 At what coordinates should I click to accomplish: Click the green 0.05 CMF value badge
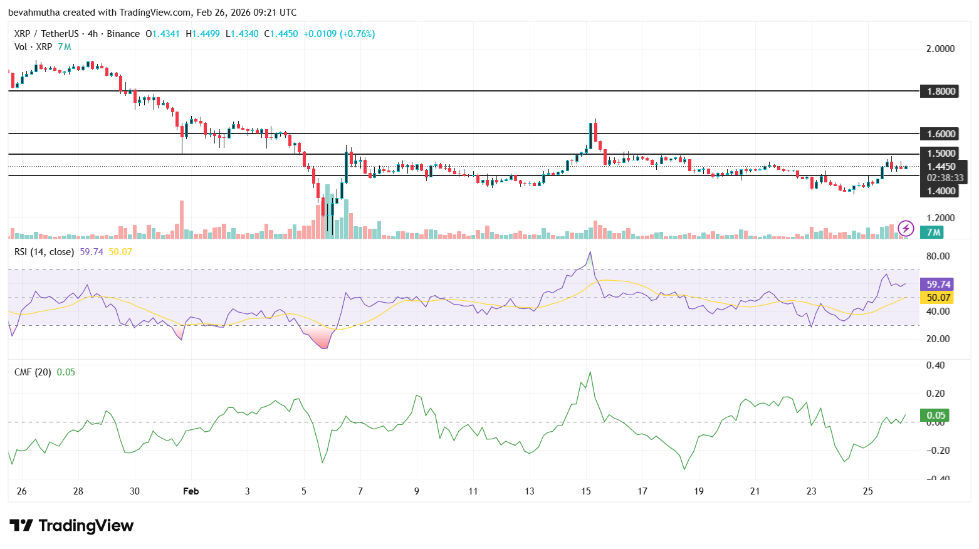935,415
